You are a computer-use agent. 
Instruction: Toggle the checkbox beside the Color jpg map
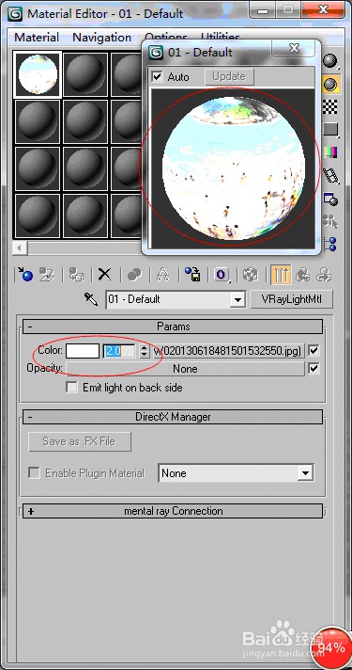click(x=314, y=351)
